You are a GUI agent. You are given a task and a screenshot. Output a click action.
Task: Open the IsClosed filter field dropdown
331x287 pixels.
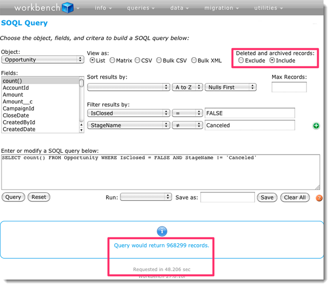[x=129, y=113]
